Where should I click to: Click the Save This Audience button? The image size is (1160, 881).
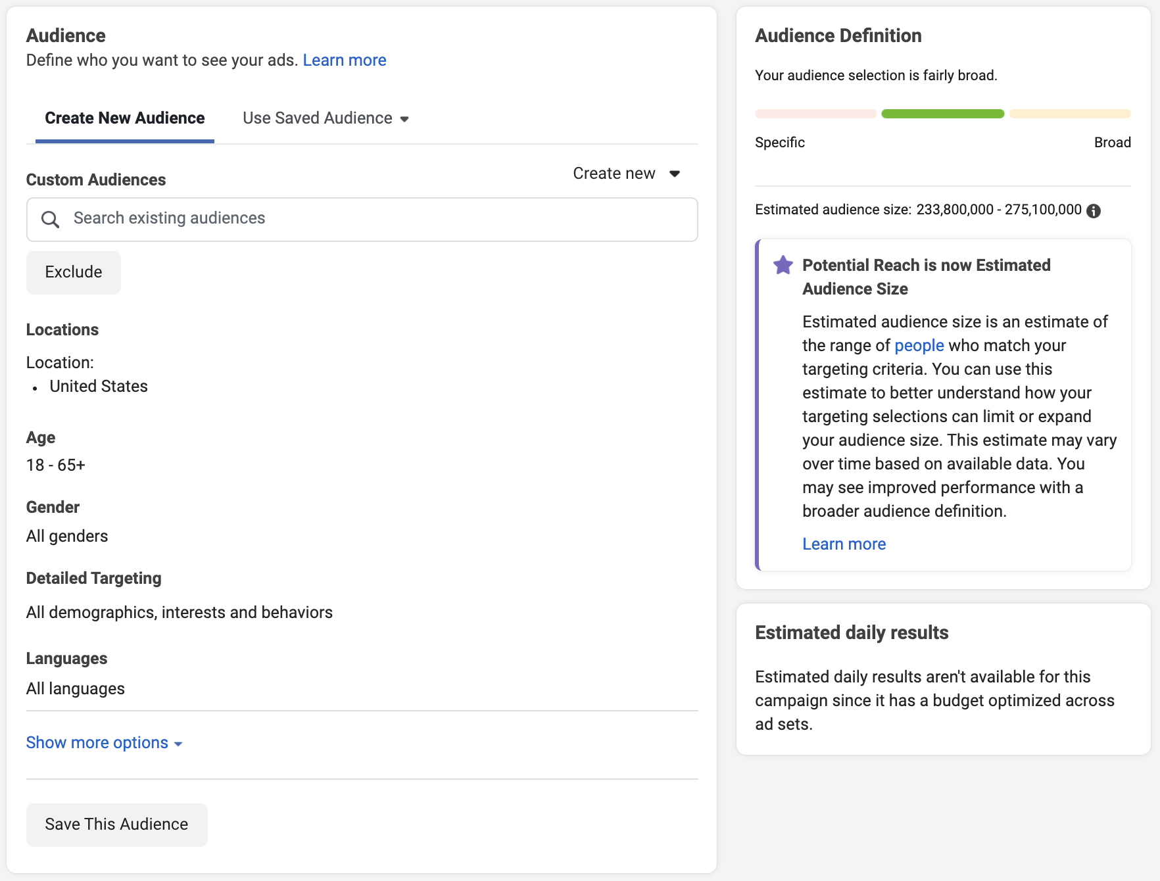tap(117, 824)
